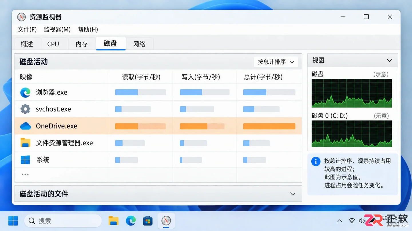This screenshot has width=412, height=231.
Task: Click the 系统 Windows logo icon in list
Action: click(x=25, y=160)
